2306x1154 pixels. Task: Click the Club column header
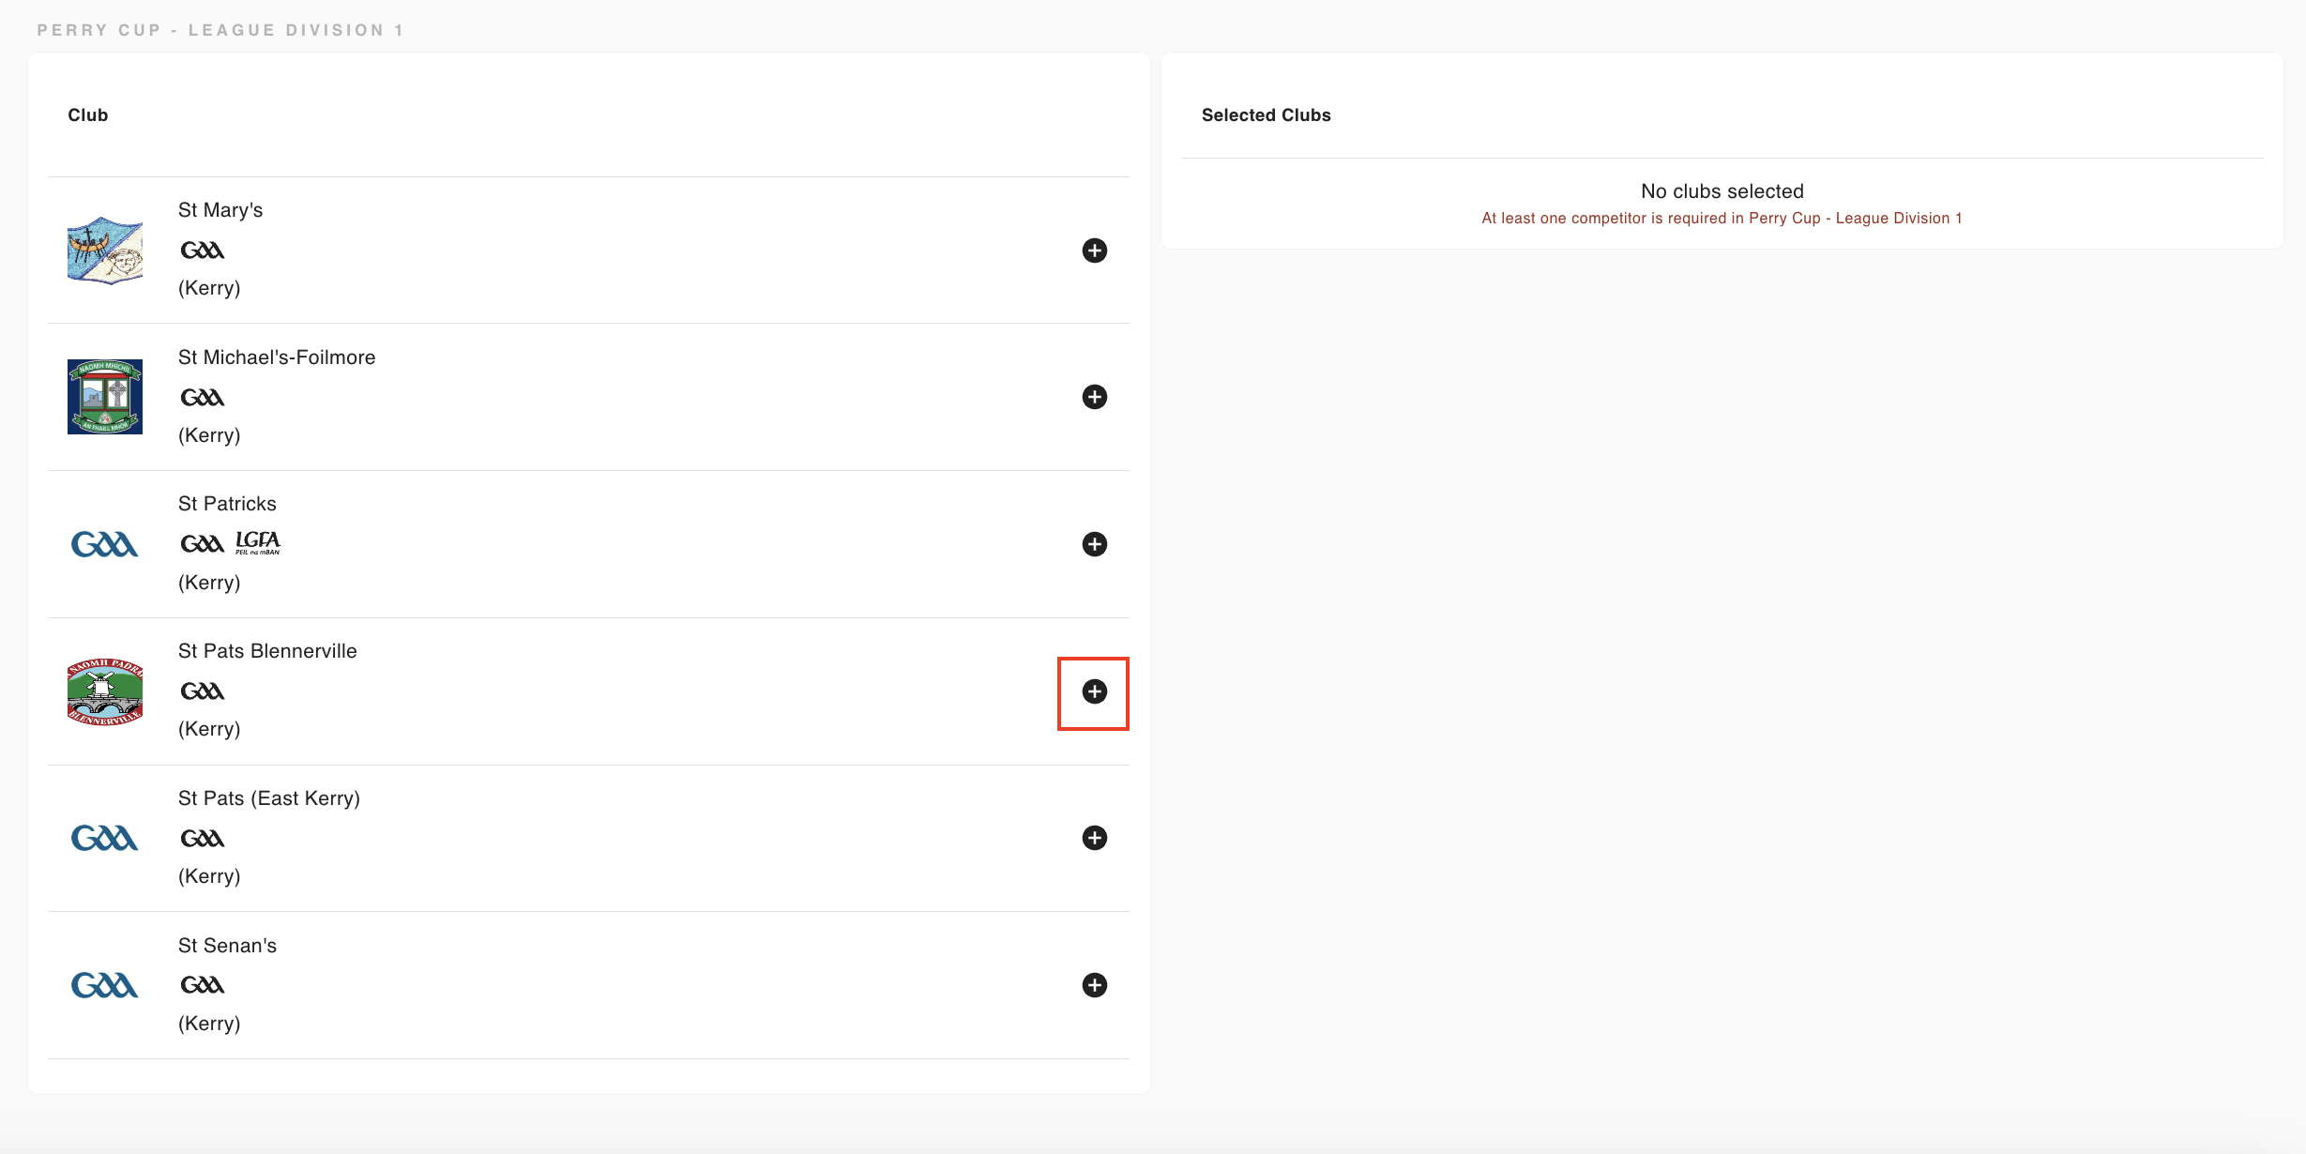88,115
